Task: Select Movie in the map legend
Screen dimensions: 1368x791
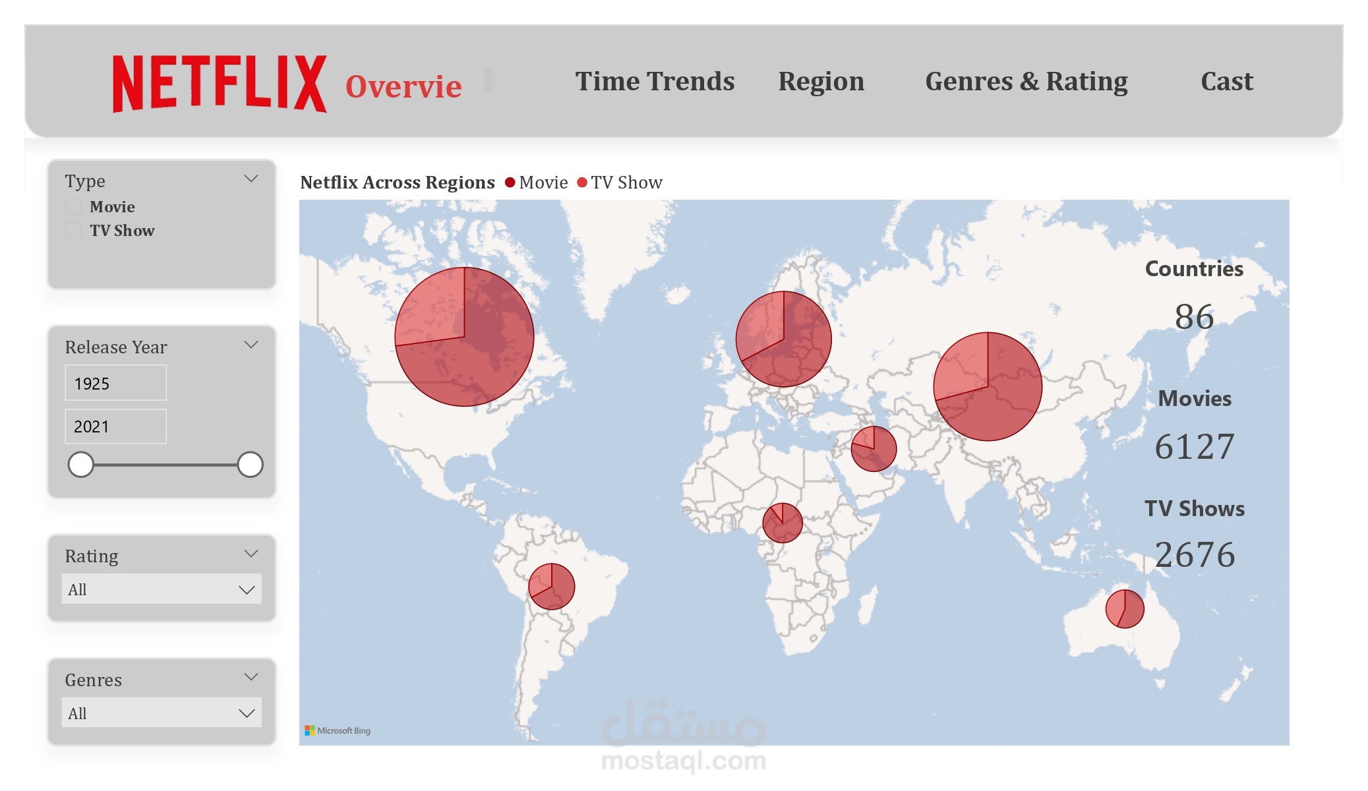Action: (x=537, y=183)
